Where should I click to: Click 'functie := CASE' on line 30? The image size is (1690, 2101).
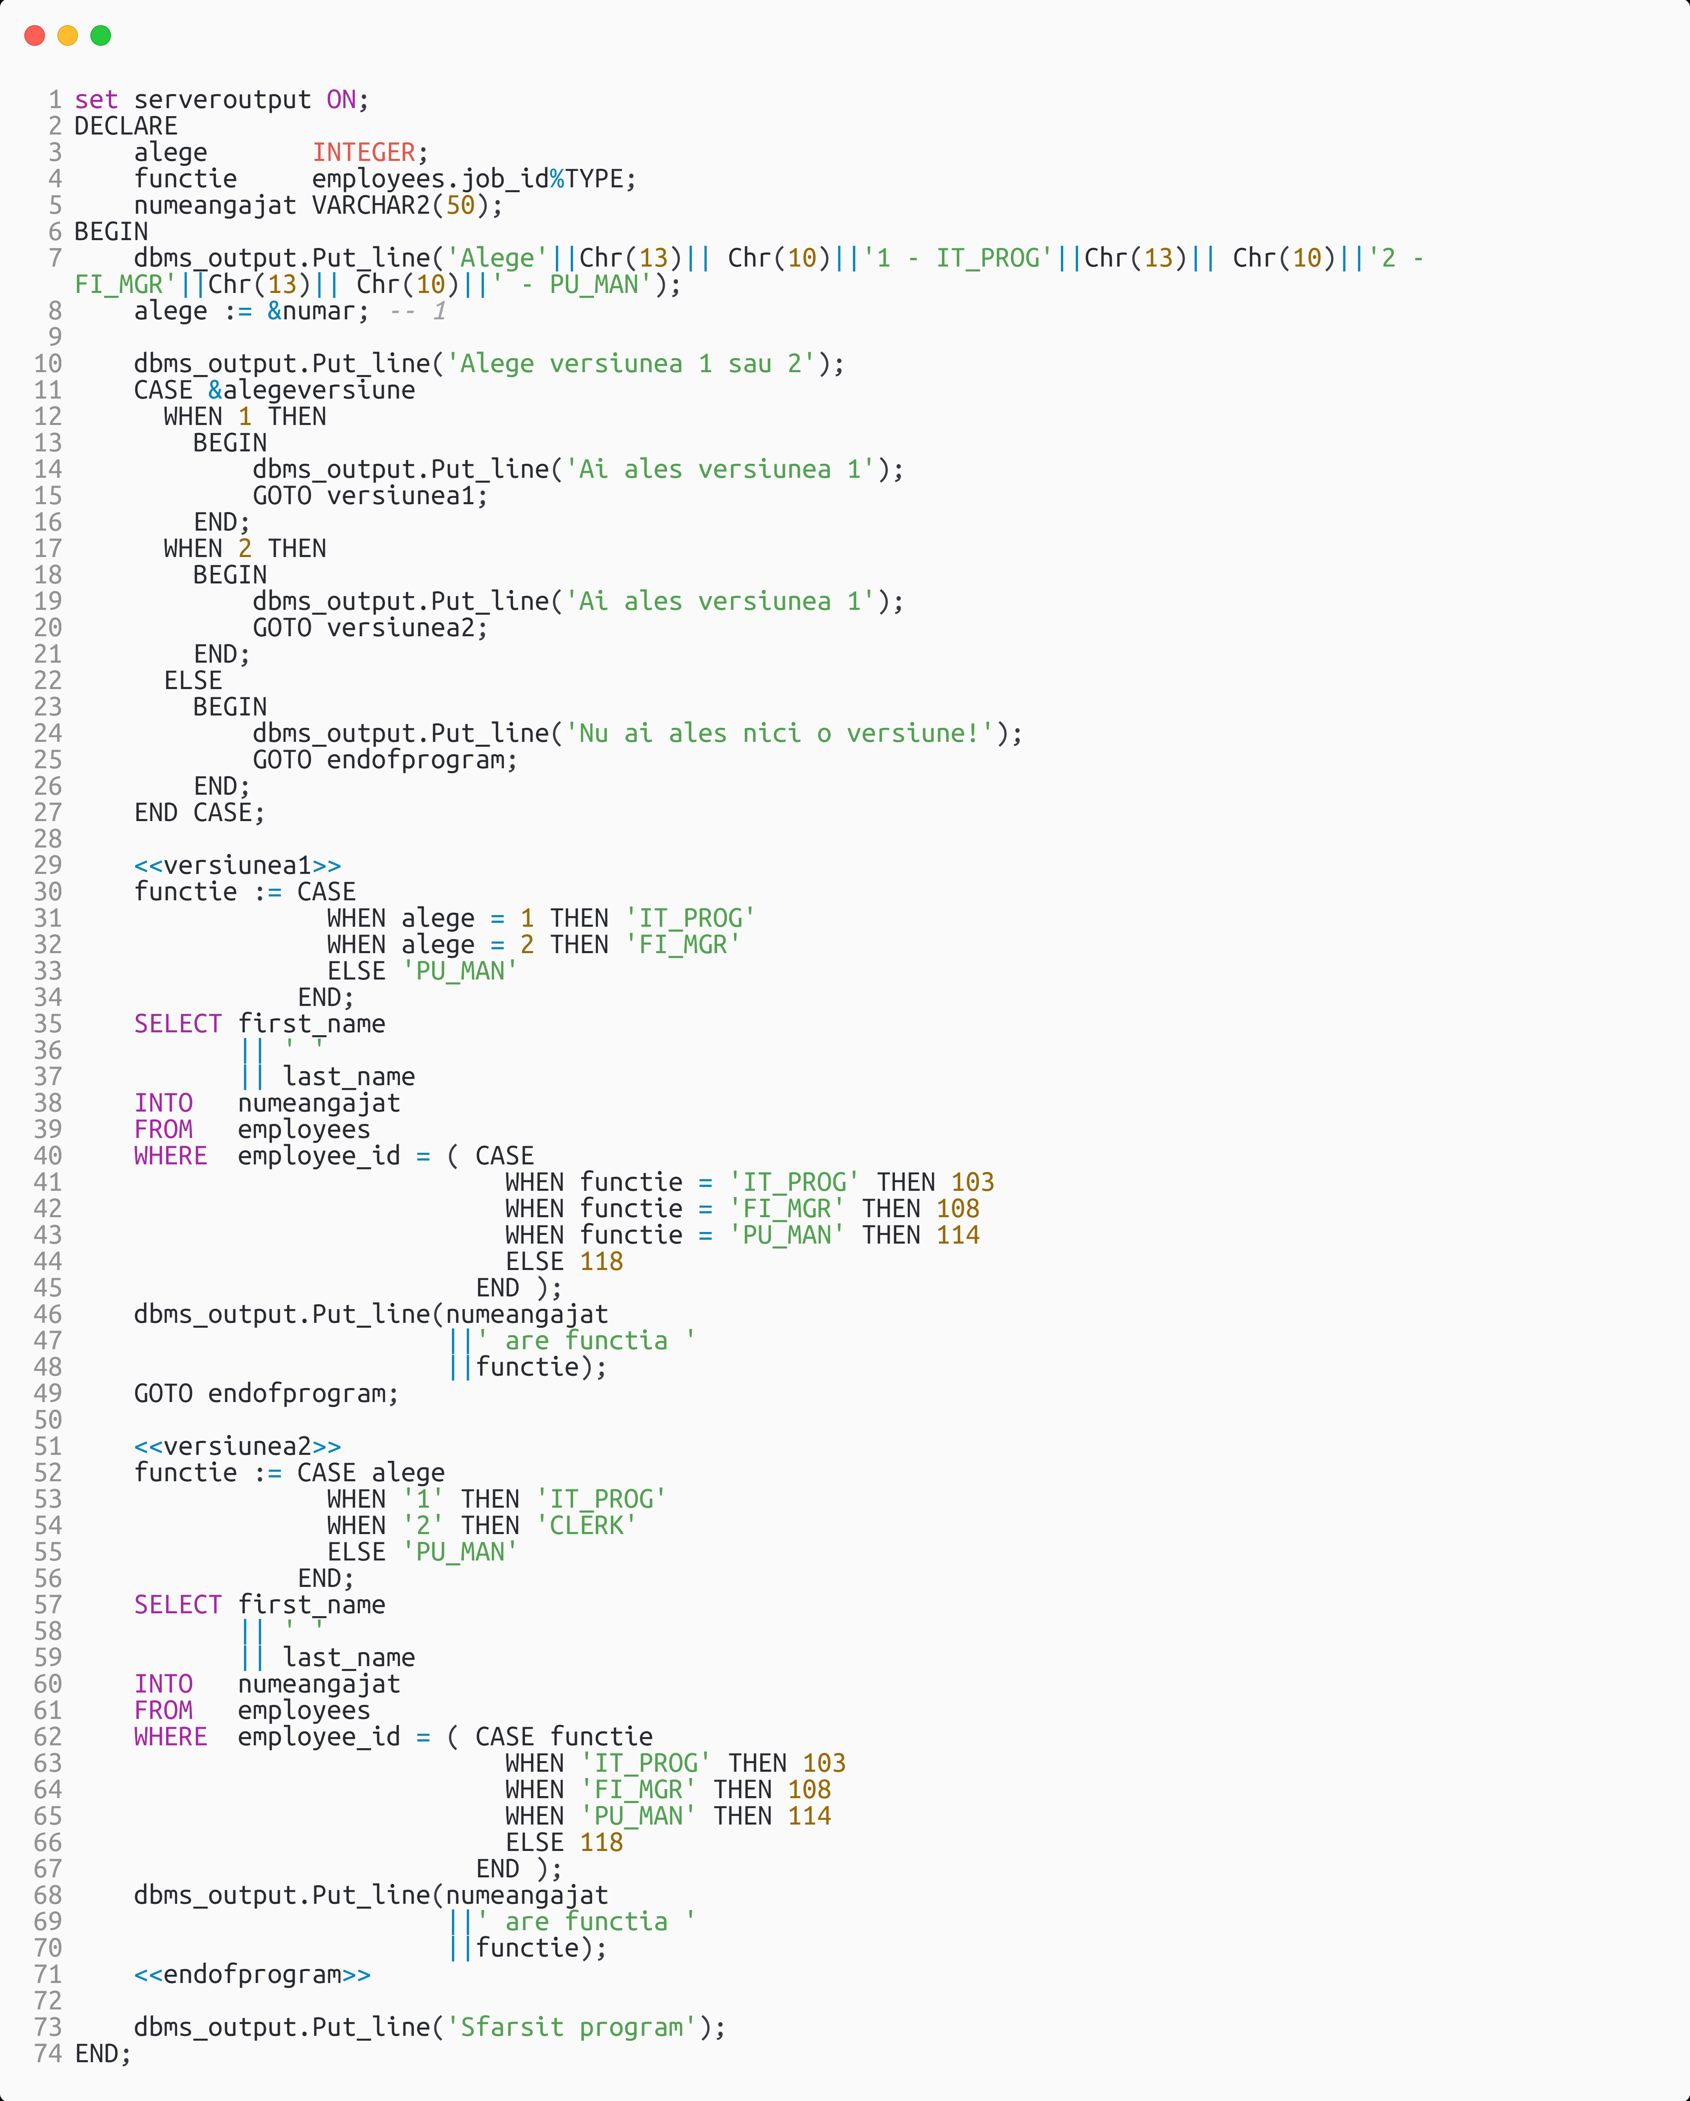pos(245,892)
